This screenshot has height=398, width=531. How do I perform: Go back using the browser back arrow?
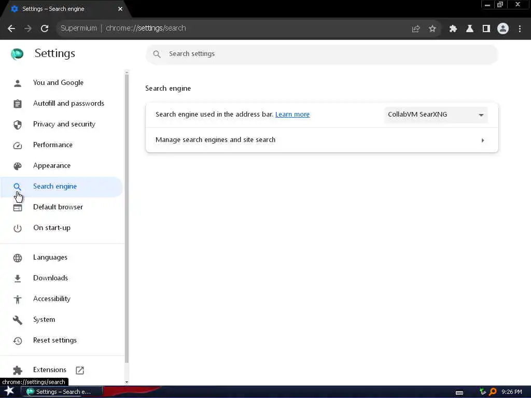(11, 29)
